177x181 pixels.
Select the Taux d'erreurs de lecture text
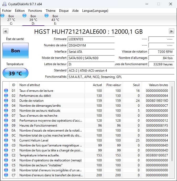(36, 91)
